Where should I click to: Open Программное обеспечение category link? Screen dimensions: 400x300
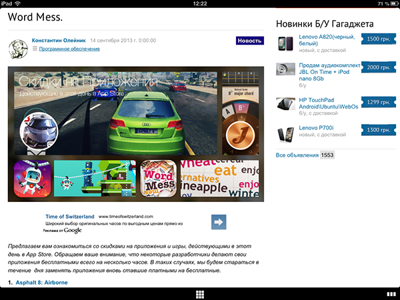[x=69, y=49]
